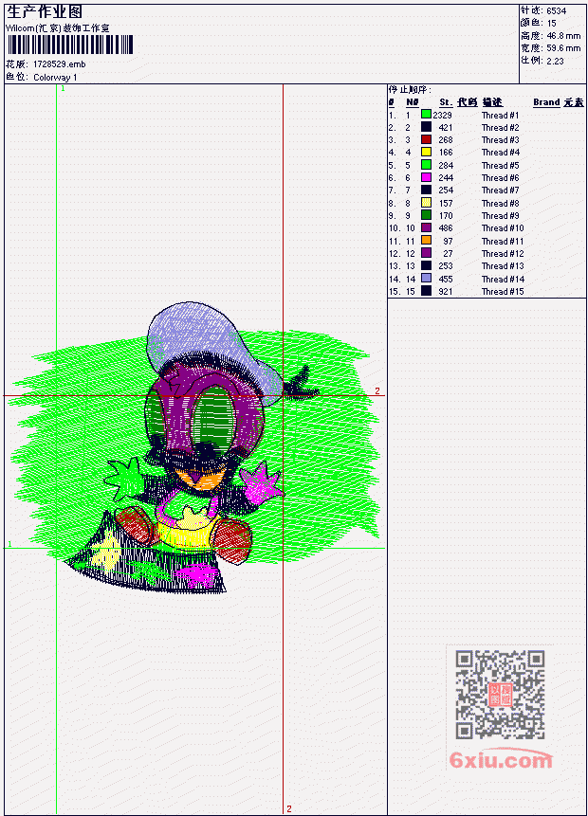The image size is (588, 816).
Task: Select the stitch count 921
Action: pos(446,292)
